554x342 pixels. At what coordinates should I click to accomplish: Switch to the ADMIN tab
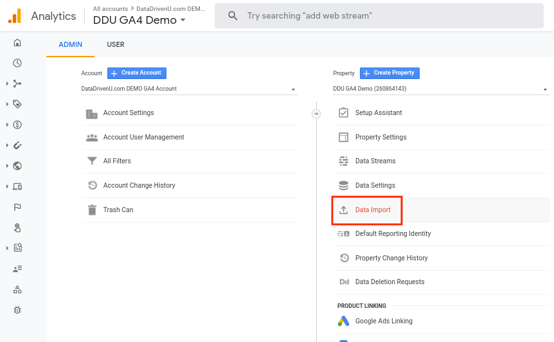pyautogui.click(x=70, y=44)
